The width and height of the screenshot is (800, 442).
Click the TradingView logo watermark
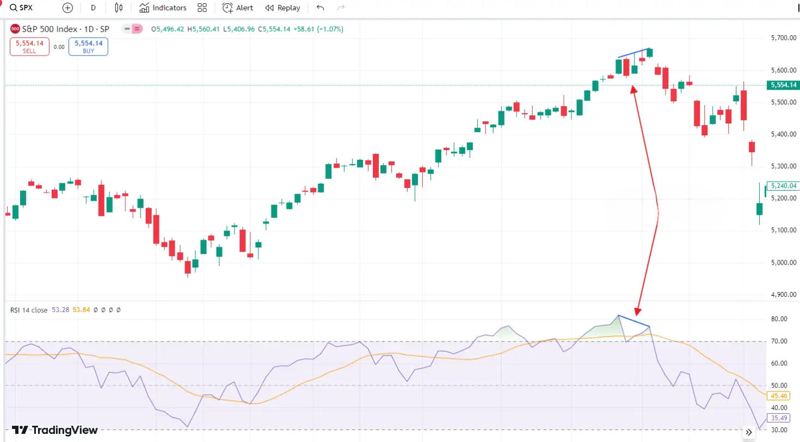pos(54,430)
